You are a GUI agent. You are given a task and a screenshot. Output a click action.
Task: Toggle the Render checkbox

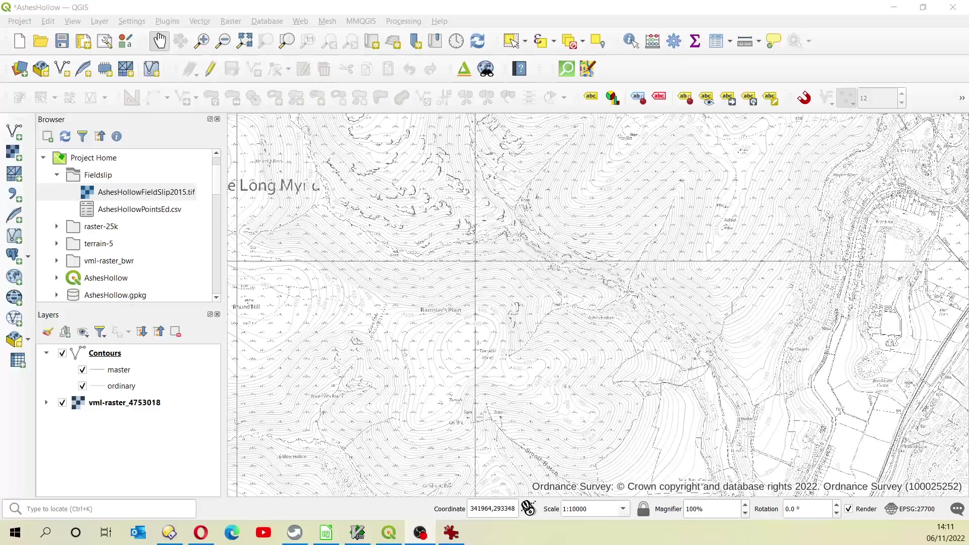[849, 509]
